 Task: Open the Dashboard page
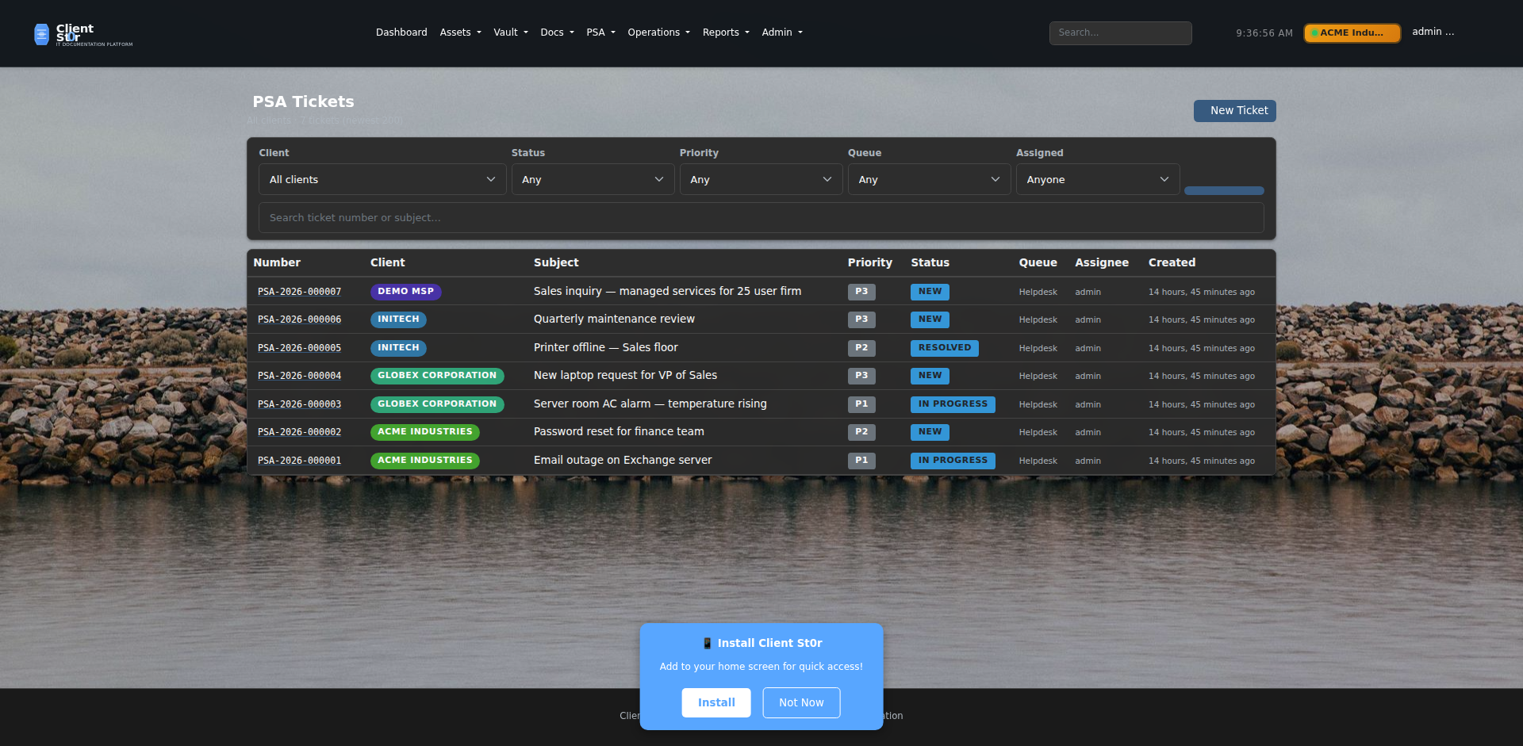point(401,33)
